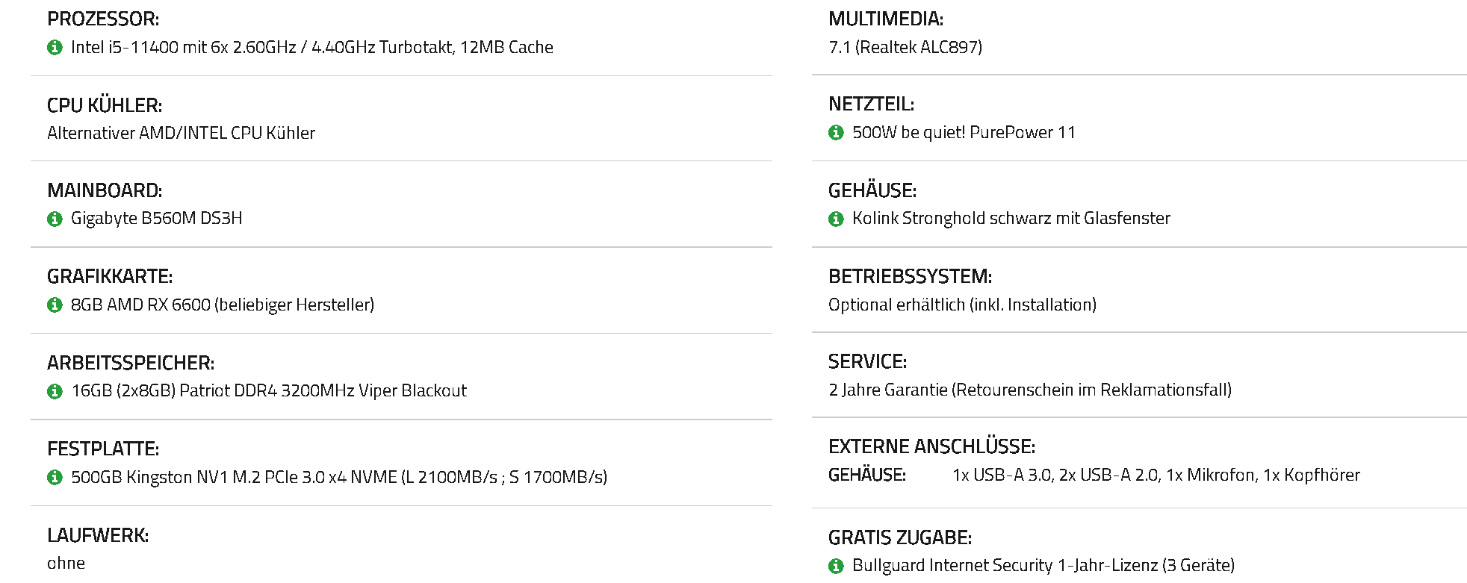Click info icon for 500GB Kingston NV1 drive
This screenshot has height=583, width=1467.
pos(55,478)
